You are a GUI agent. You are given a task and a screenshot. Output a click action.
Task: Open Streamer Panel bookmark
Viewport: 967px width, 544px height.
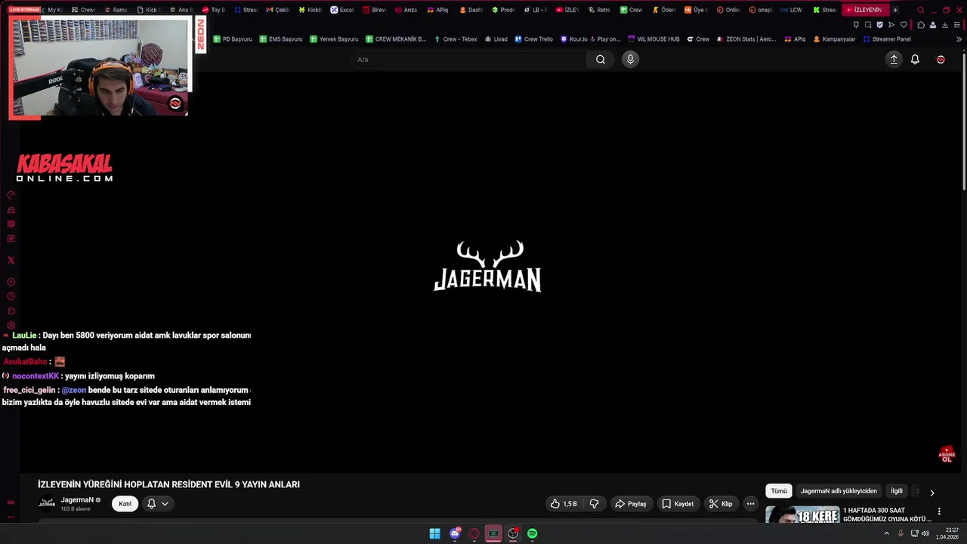point(887,39)
